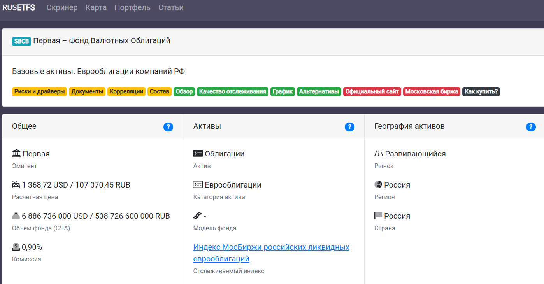Click the bank icon next to Первая issuer
The height and width of the screenshot is (284, 544).
tap(16, 154)
